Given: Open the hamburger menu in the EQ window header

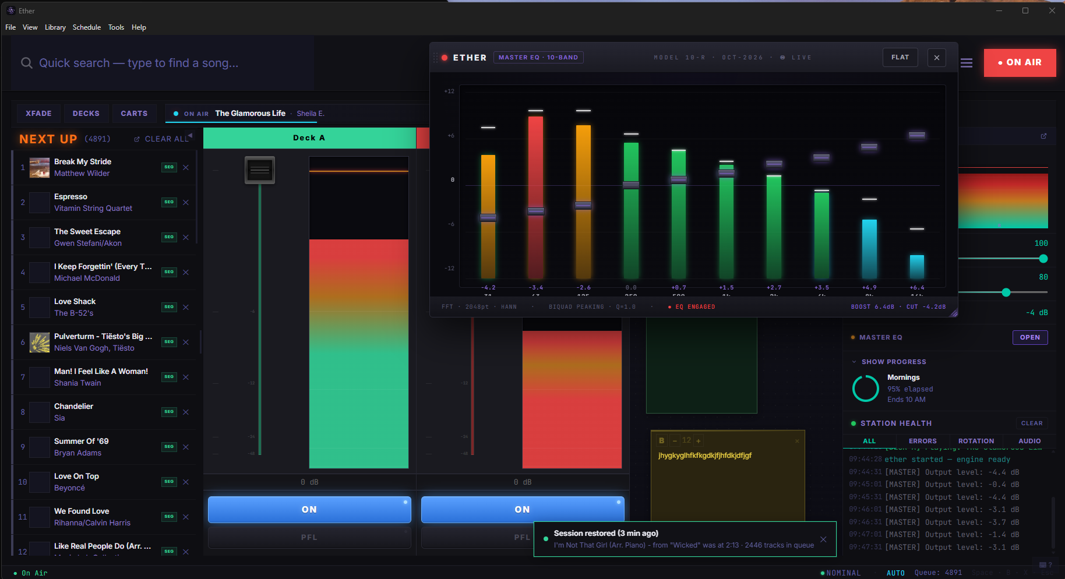Looking at the screenshot, I should pyautogui.click(x=967, y=62).
